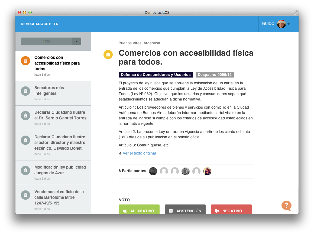Click the document icon beside "Modificación ley publicidad Juegos de Azar"
Screen dimensions: 314x235
[25, 170]
